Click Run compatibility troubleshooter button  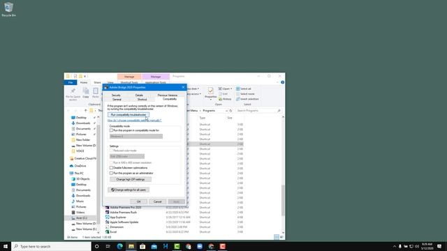click(129, 114)
